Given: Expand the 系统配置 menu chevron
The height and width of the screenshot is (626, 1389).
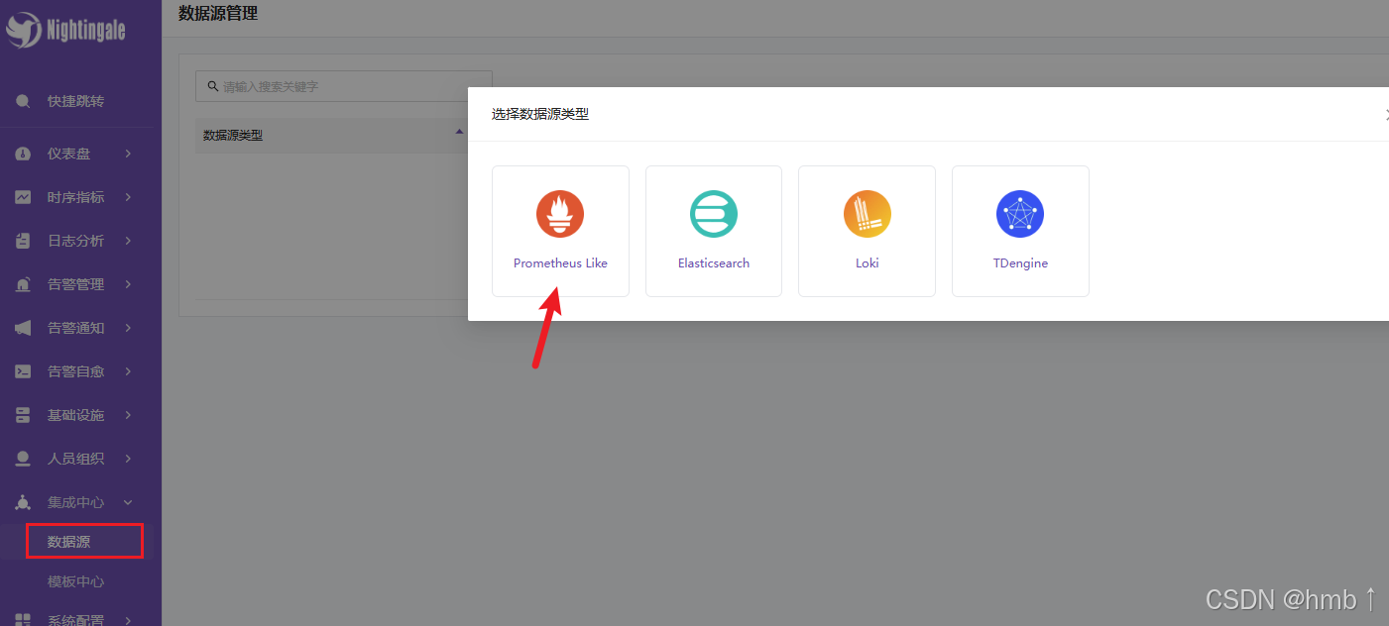Looking at the screenshot, I should point(129,620).
